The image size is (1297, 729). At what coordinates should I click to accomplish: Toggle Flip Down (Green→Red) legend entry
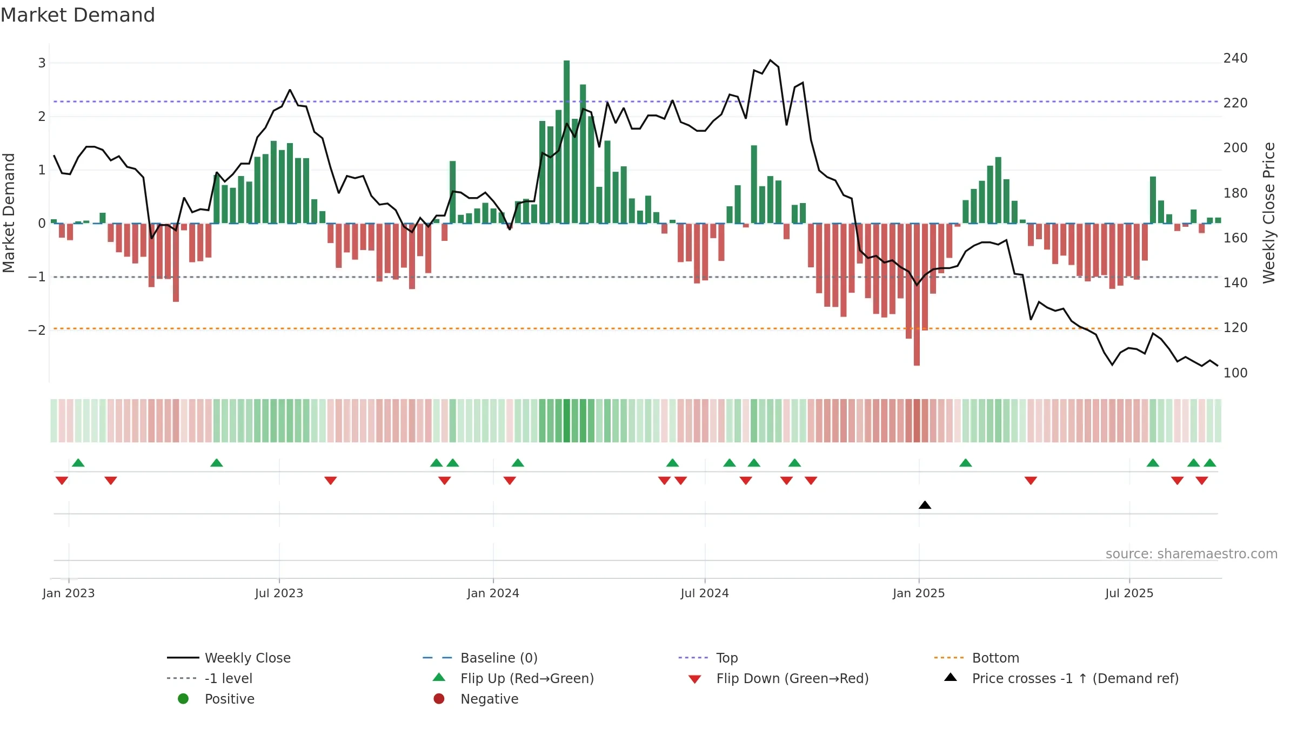pyautogui.click(x=778, y=678)
